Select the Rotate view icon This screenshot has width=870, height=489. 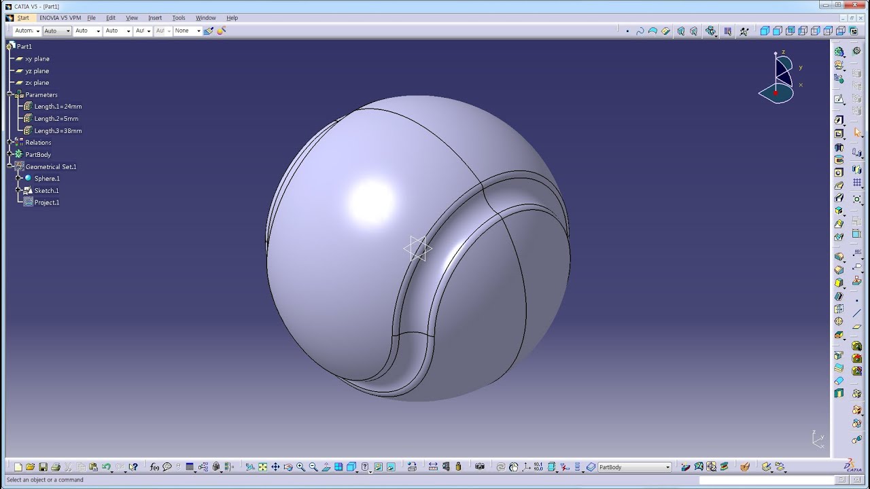click(x=288, y=467)
